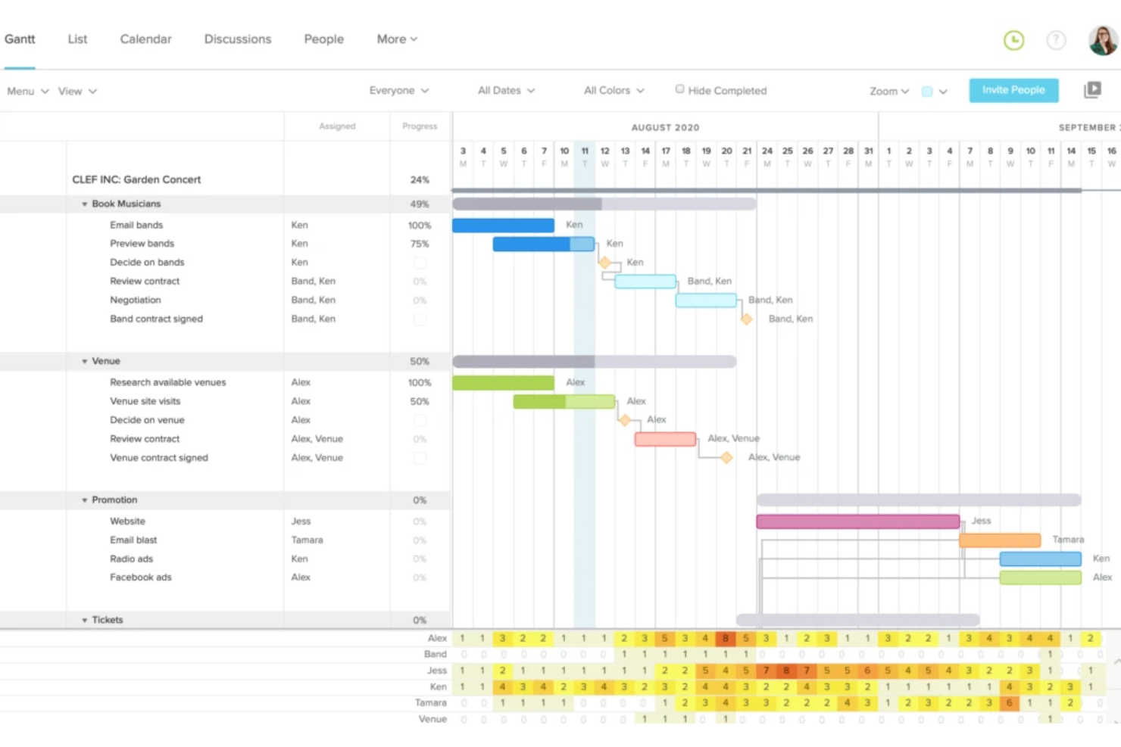
Task: Click the Facebook ads green task bar
Action: pyautogui.click(x=1040, y=577)
